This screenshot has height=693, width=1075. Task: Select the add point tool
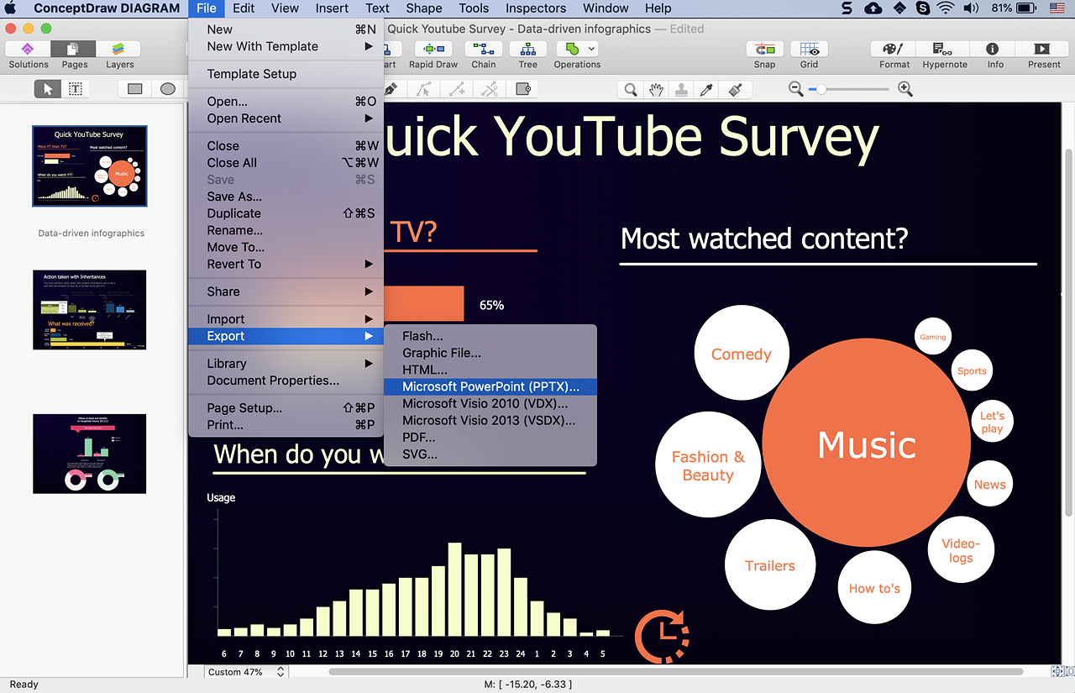click(457, 89)
